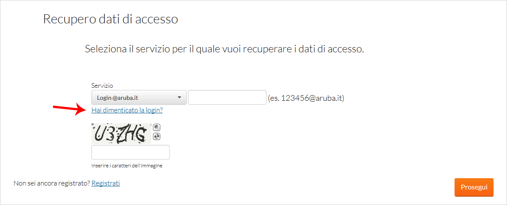Focus the captcha characters input field
The image size is (507, 205).
(130, 152)
